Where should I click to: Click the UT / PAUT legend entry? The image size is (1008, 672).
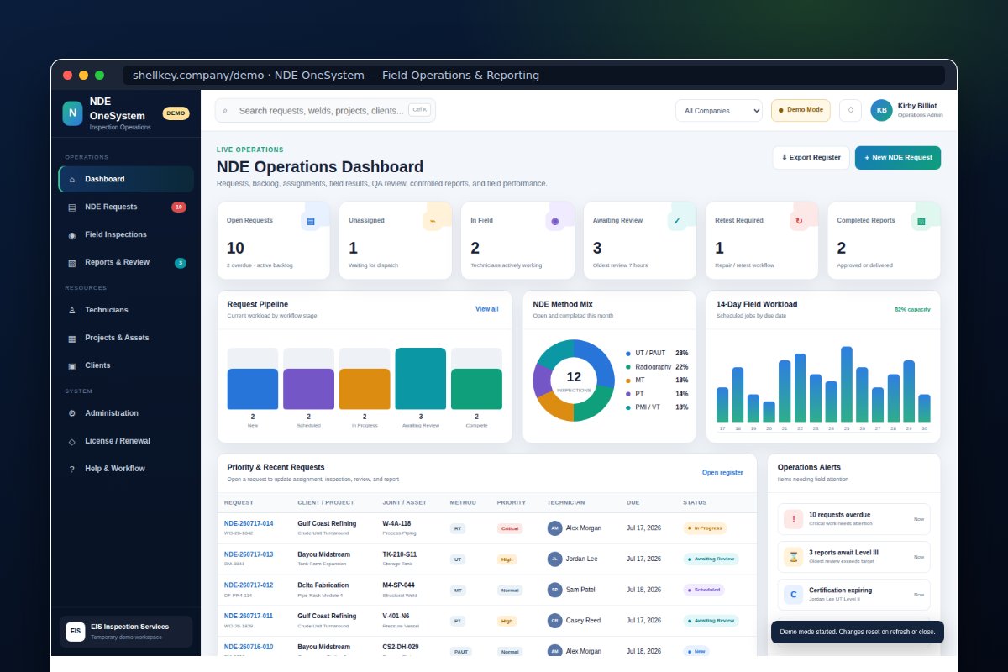point(657,354)
